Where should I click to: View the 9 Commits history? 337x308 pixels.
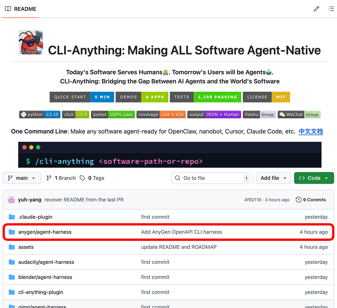tap(311, 200)
